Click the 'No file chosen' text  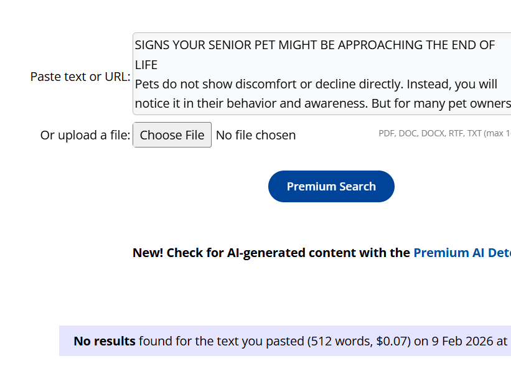point(256,135)
